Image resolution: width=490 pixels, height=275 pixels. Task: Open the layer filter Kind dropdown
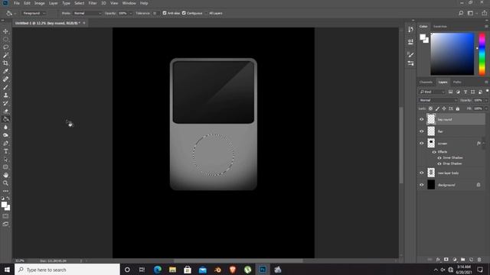point(432,92)
